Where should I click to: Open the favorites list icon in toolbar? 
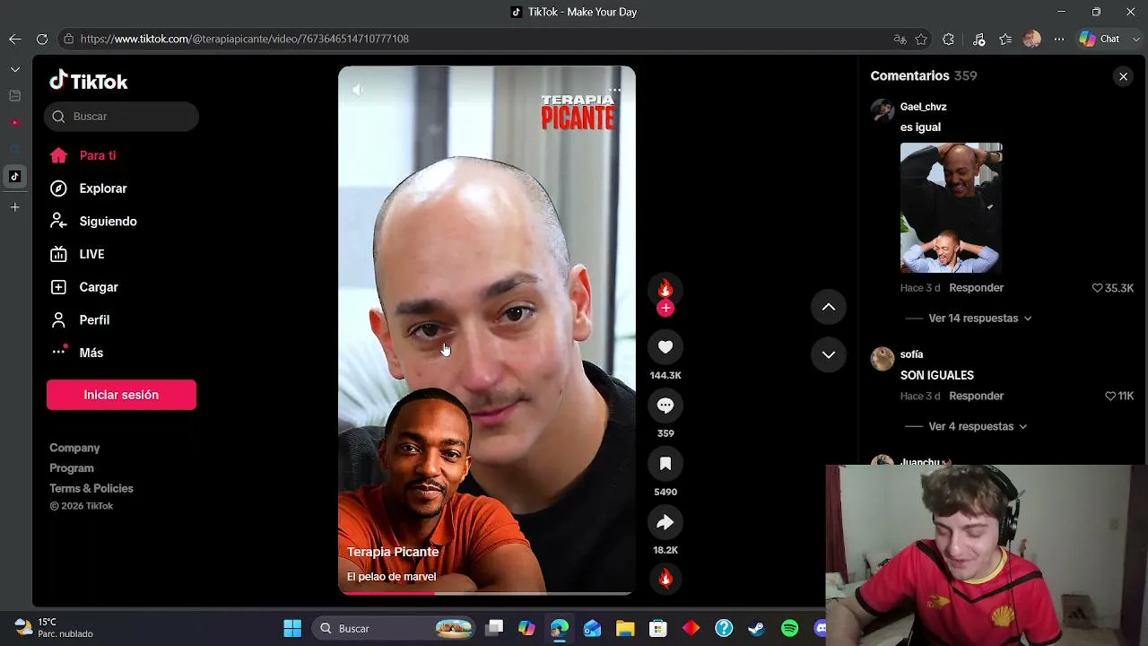pyautogui.click(x=1005, y=39)
